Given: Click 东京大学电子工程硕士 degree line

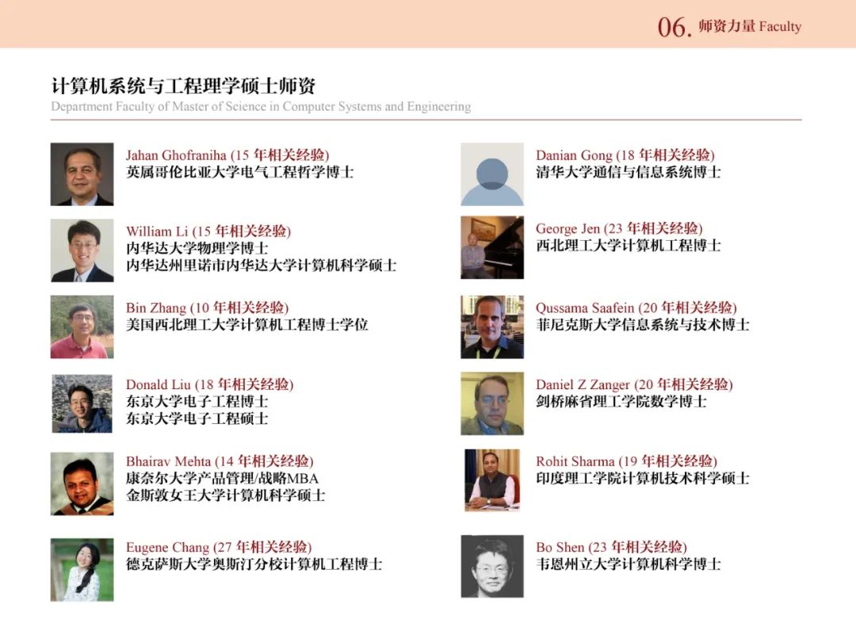Looking at the screenshot, I should pyautogui.click(x=197, y=418).
